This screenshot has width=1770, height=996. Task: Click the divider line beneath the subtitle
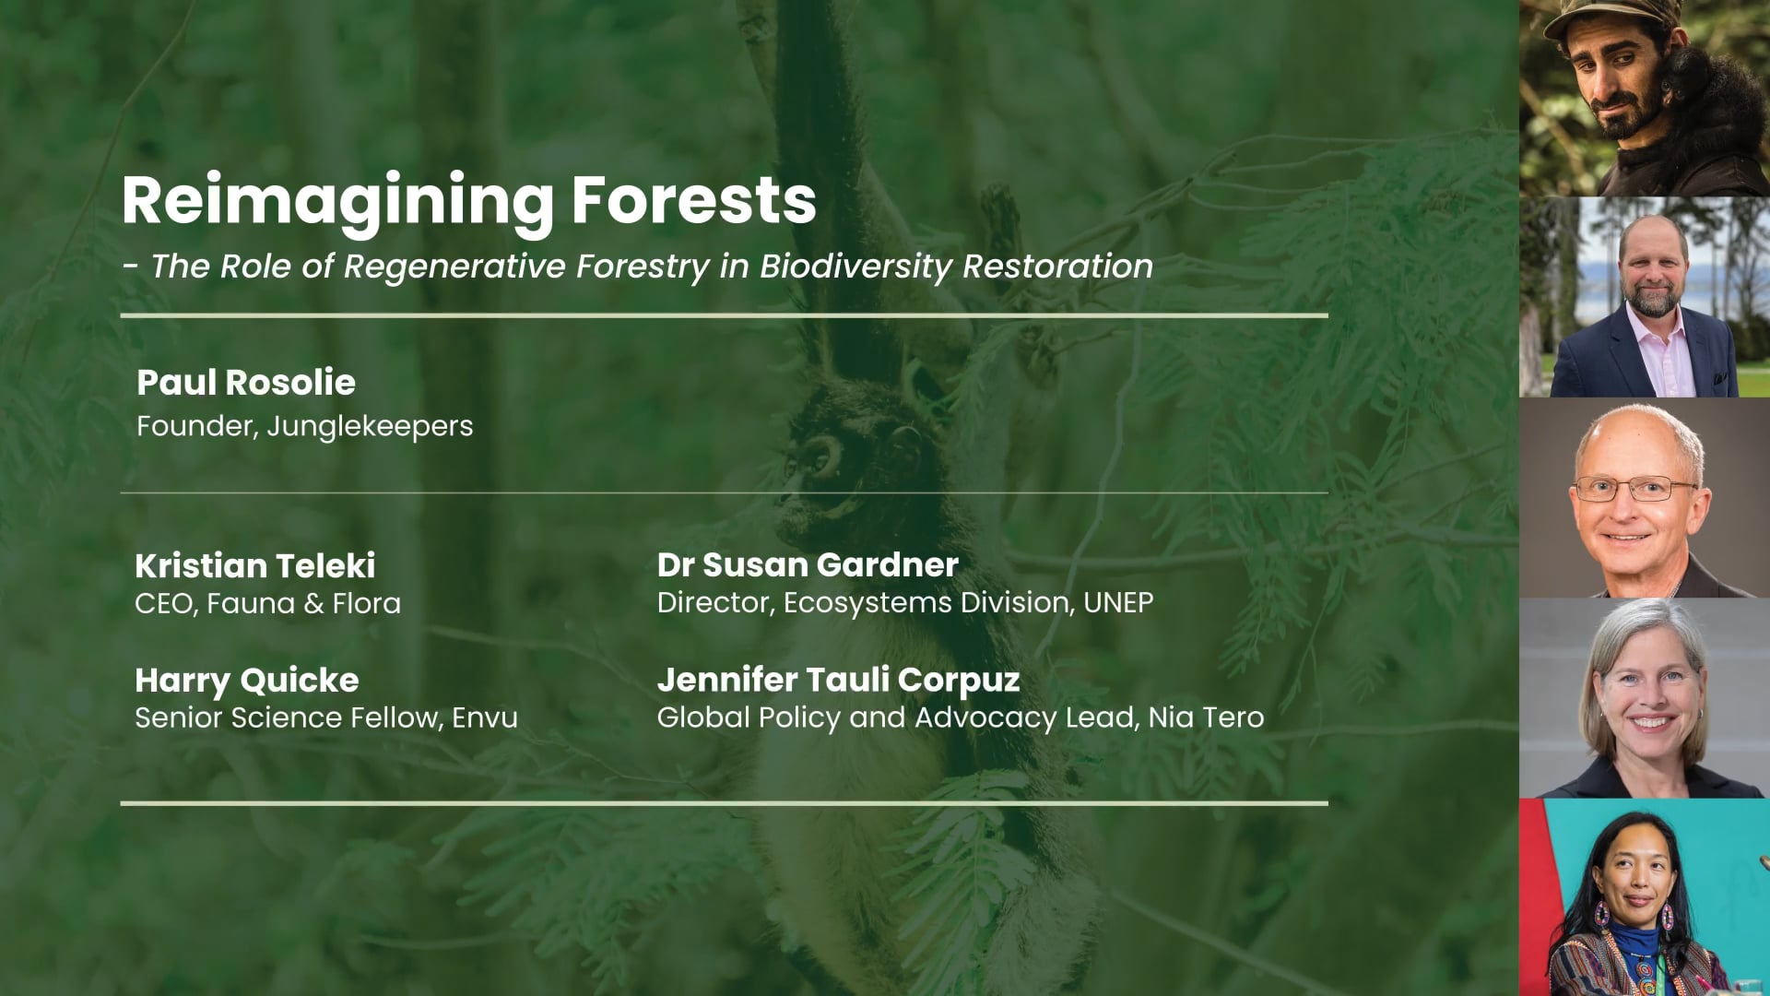tap(724, 315)
